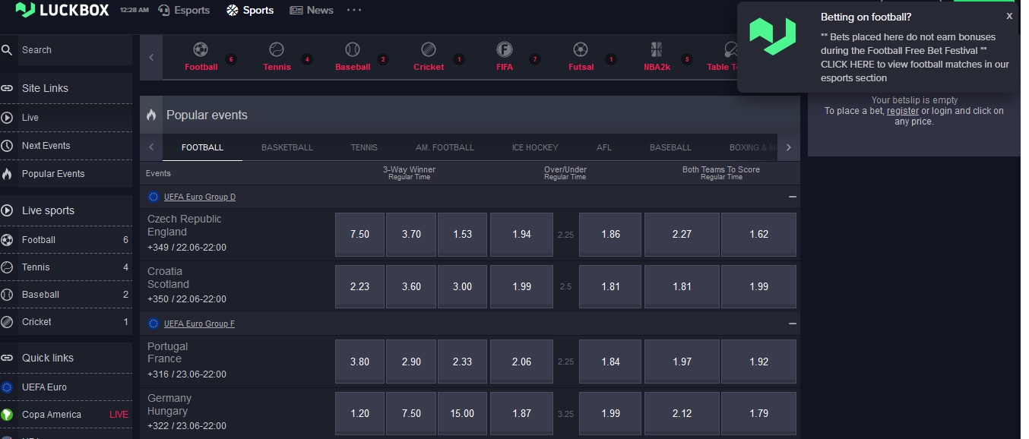This screenshot has height=439, width=1029.
Task: Open the Croatia Scotland match
Action: pos(168,278)
